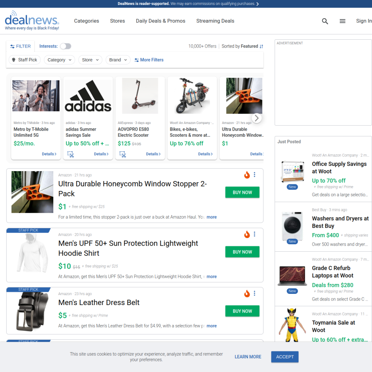The width and height of the screenshot is (372, 372).
Task: Click the banner arrow after qualifying purchases
Action: (258, 4)
